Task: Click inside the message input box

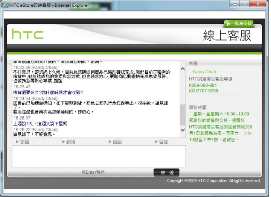Action: (99, 156)
